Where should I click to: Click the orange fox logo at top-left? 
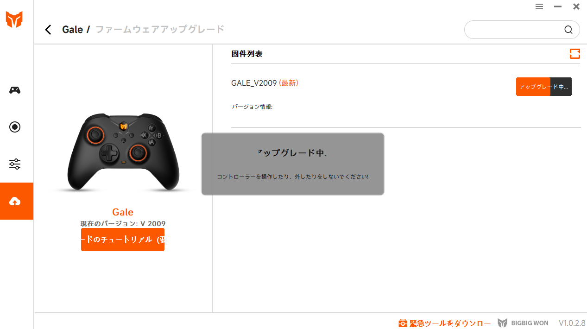14,19
